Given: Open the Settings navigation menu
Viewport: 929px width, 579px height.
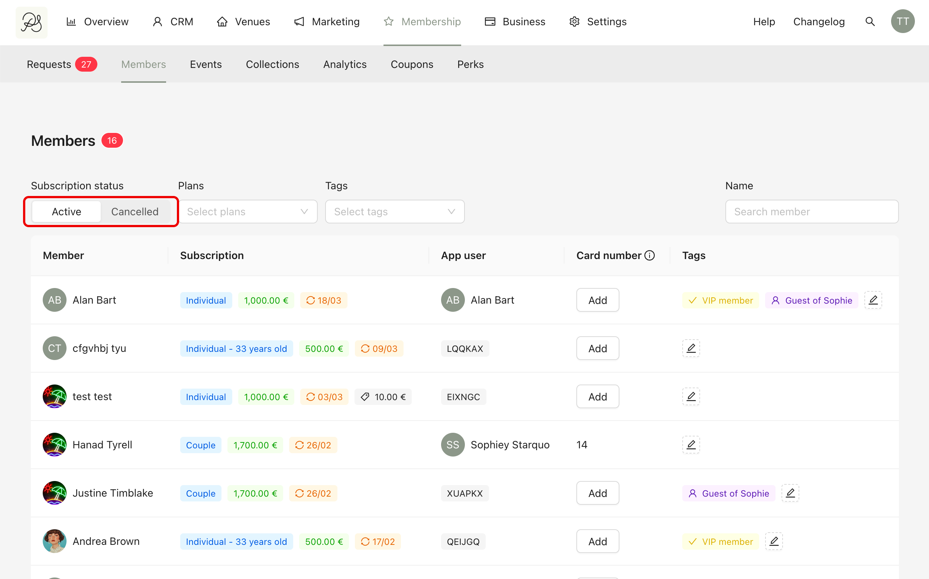Looking at the screenshot, I should [x=598, y=22].
